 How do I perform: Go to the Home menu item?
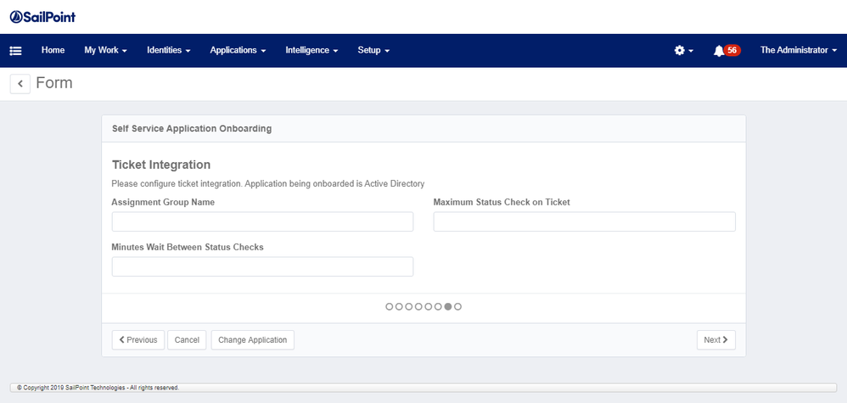click(x=53, y=51)
